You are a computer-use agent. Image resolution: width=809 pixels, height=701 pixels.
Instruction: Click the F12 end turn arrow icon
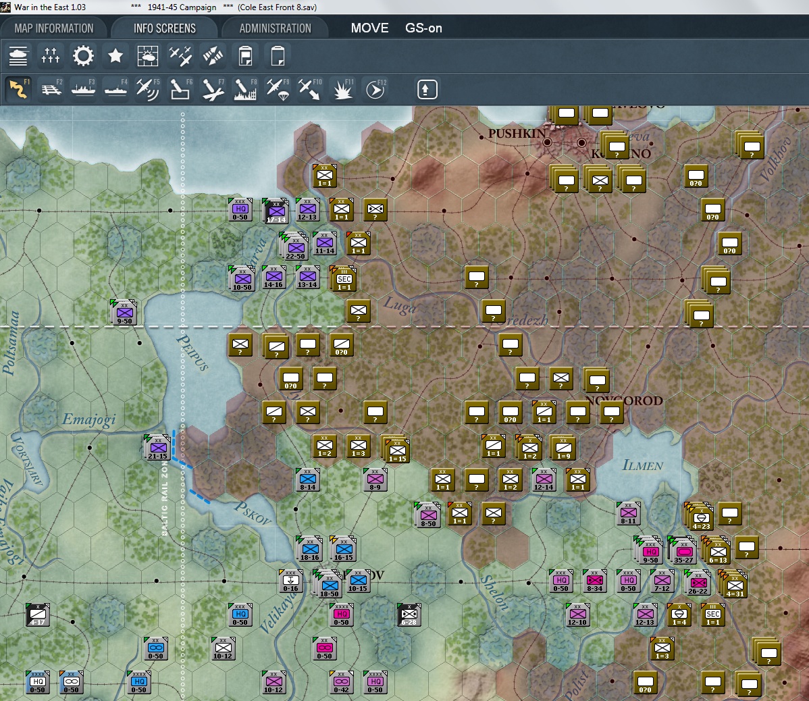[x=375, y=89]
